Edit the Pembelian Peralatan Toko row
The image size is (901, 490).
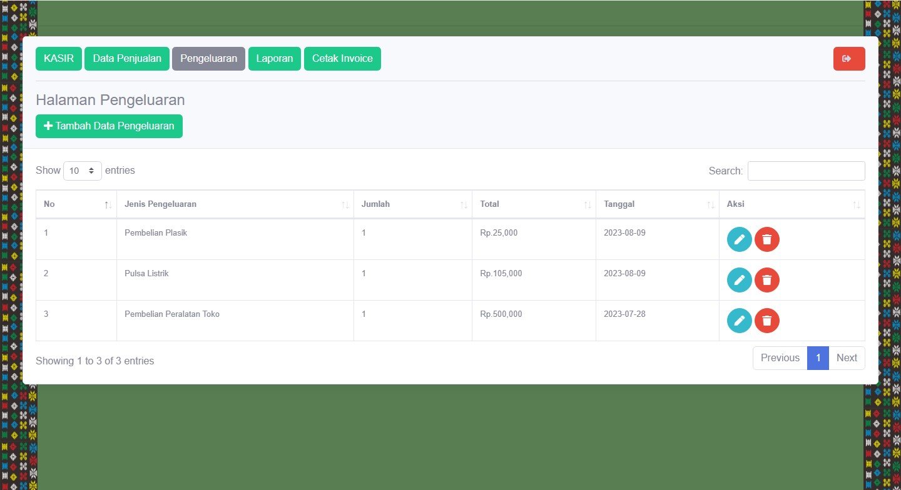pyautogui.click(x=739, y=321)
